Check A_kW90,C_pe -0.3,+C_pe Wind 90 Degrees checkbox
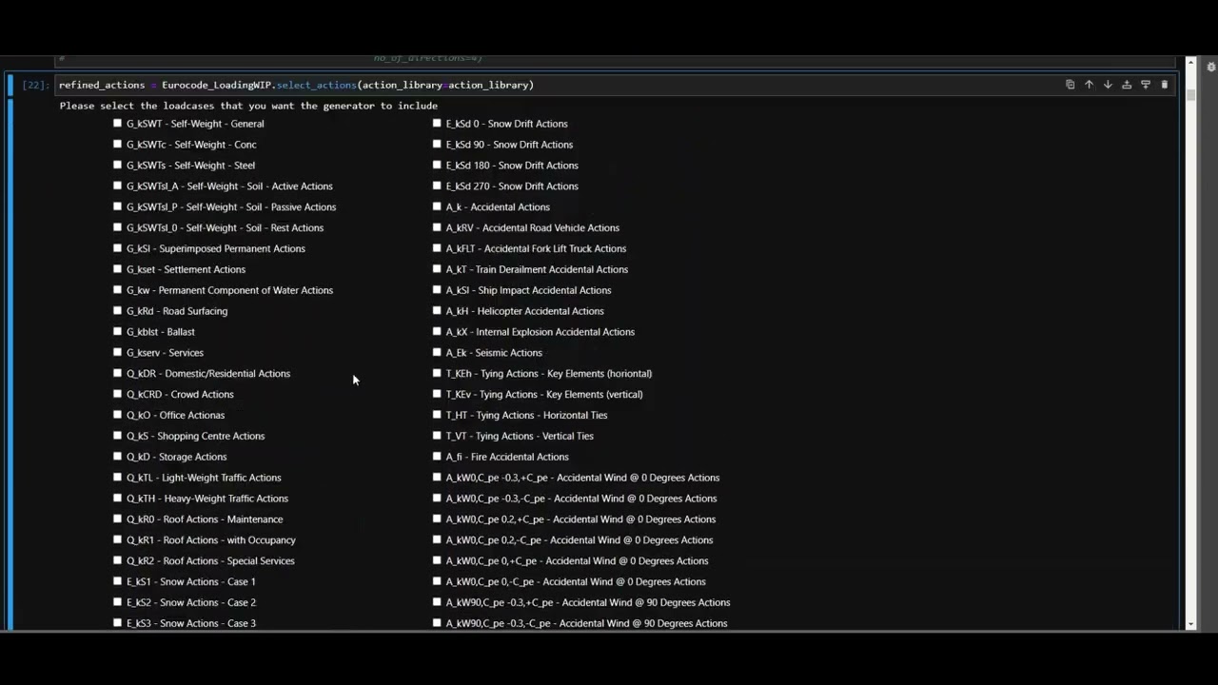Image resolution: width=1218 pixels, height=685 pixels. 437,602
